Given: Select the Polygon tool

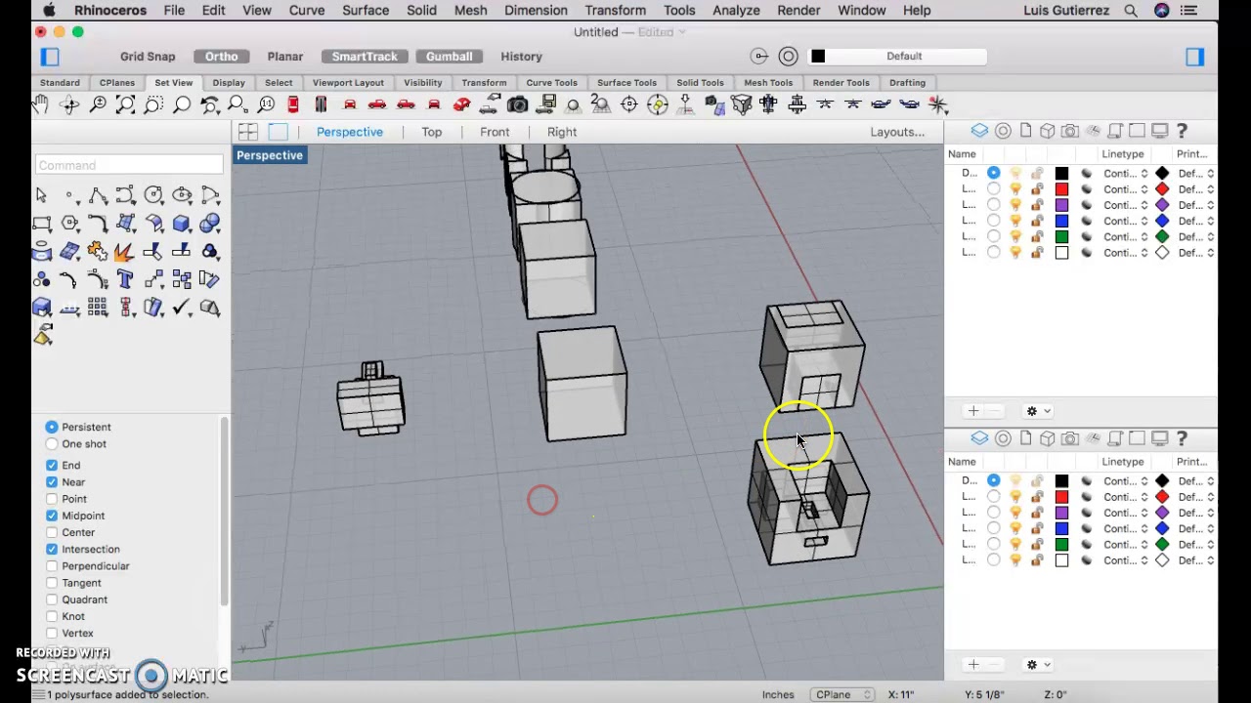Looking at the screenshot, I should [x=69, y=224].
